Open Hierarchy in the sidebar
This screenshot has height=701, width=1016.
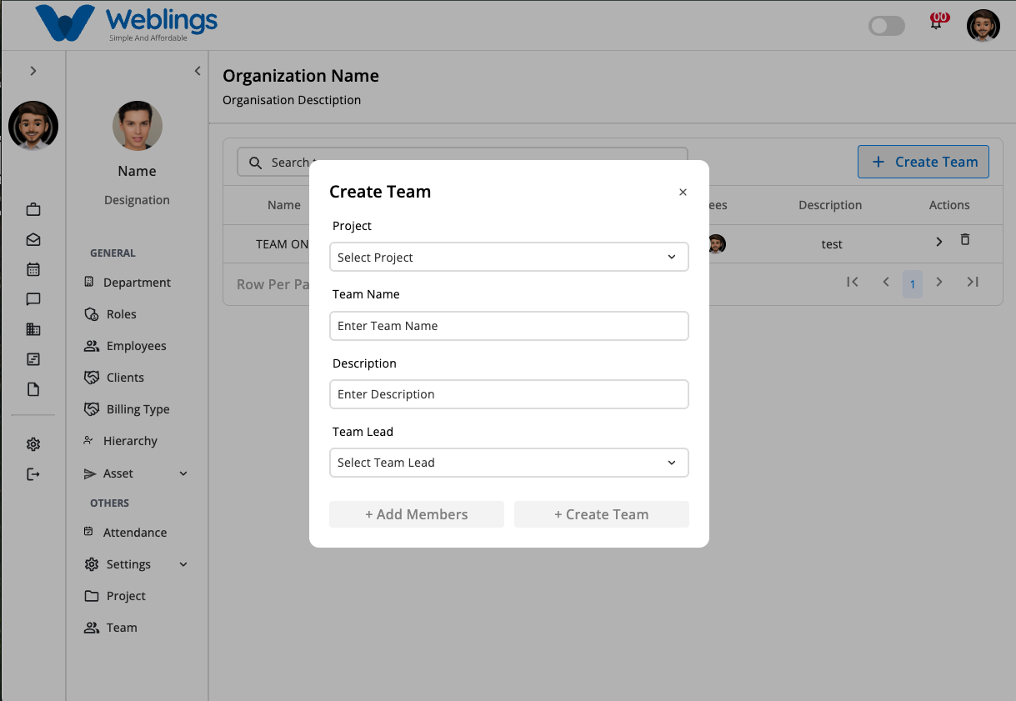click(121, 441)
